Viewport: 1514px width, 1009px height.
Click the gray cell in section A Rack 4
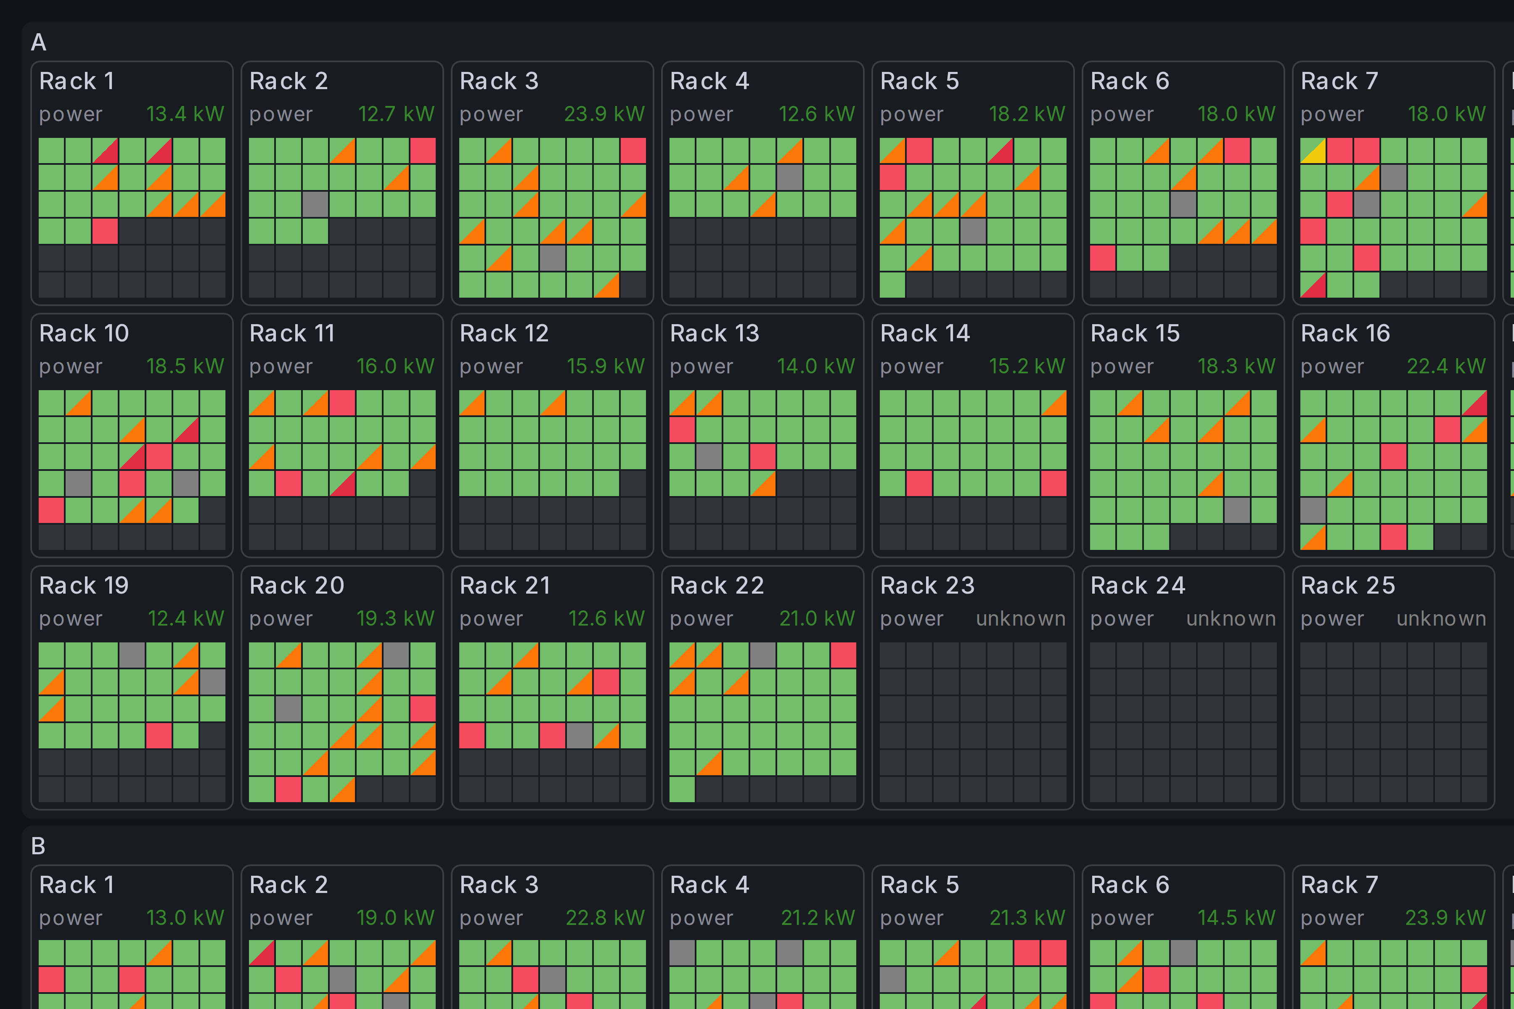tap(790, 177)
